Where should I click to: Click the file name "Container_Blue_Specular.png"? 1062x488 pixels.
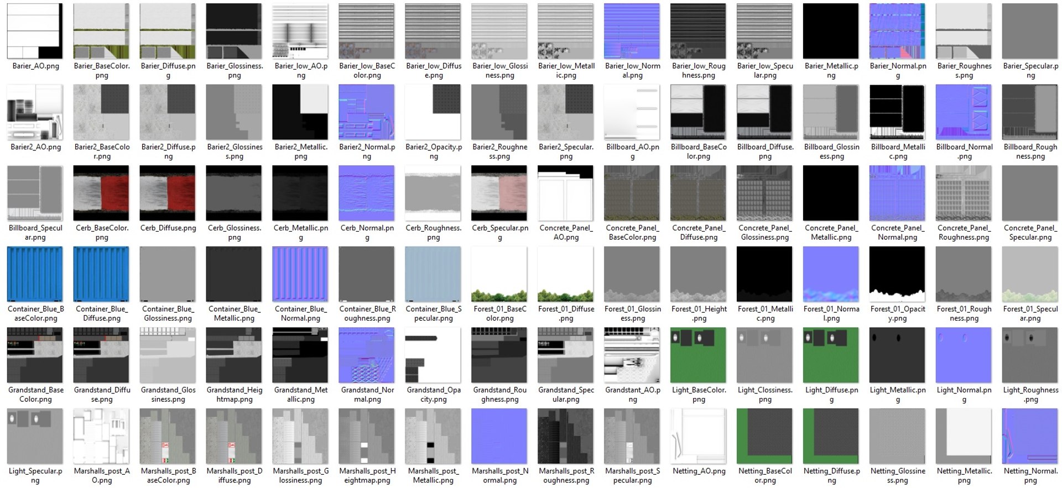pyautogui.click(x=433, y=314)
